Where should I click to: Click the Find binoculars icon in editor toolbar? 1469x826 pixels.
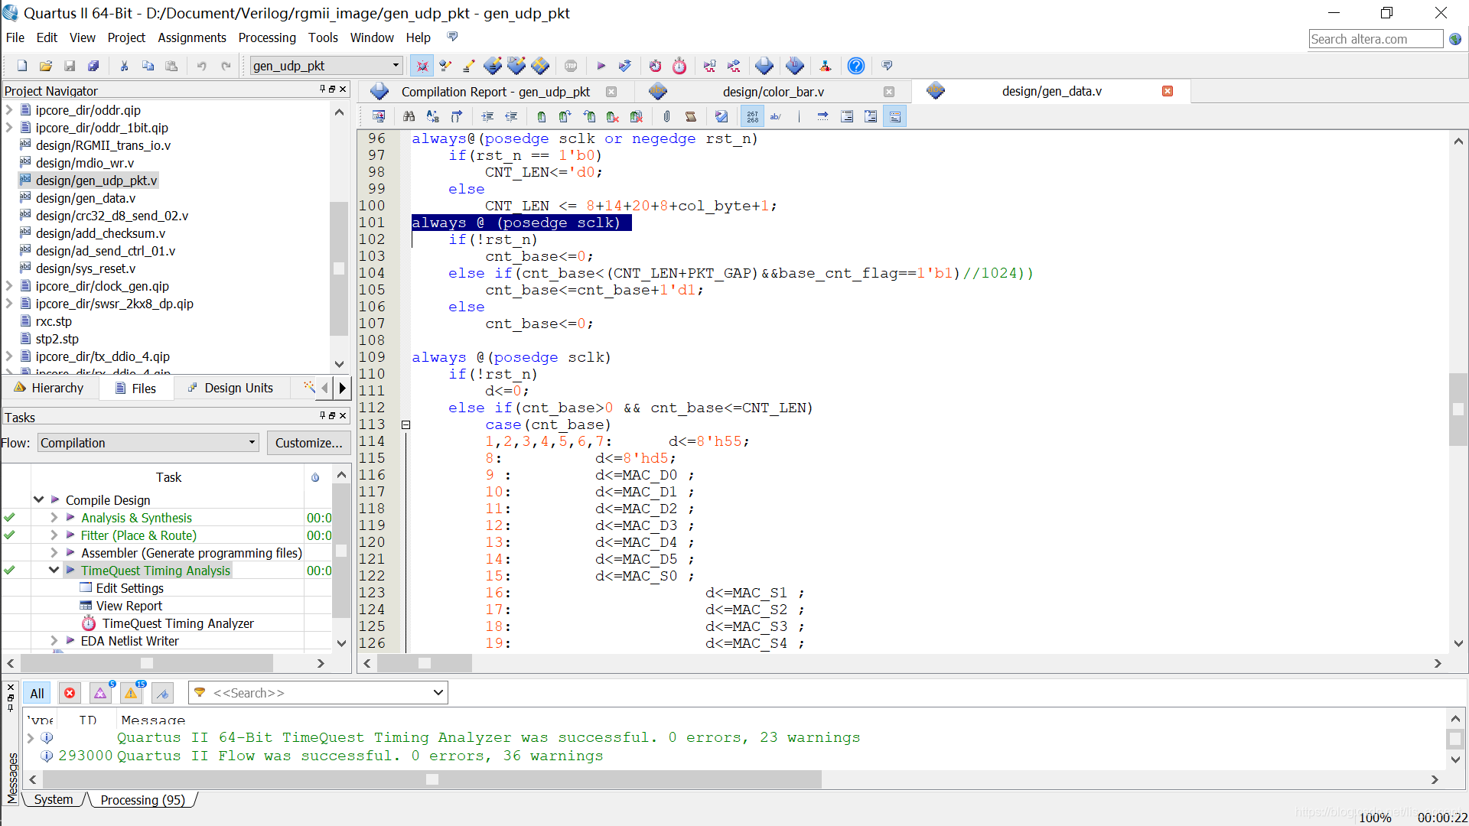point(409,116)
